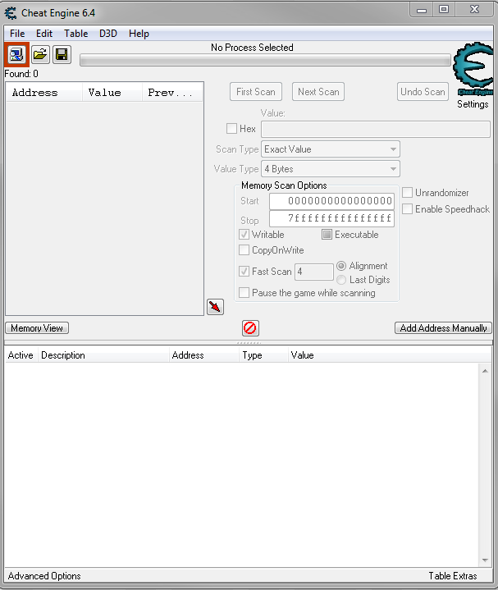Click the open cheat table folder icon
498x590 pixels.
pyautogui.click(x=40, y=55)
